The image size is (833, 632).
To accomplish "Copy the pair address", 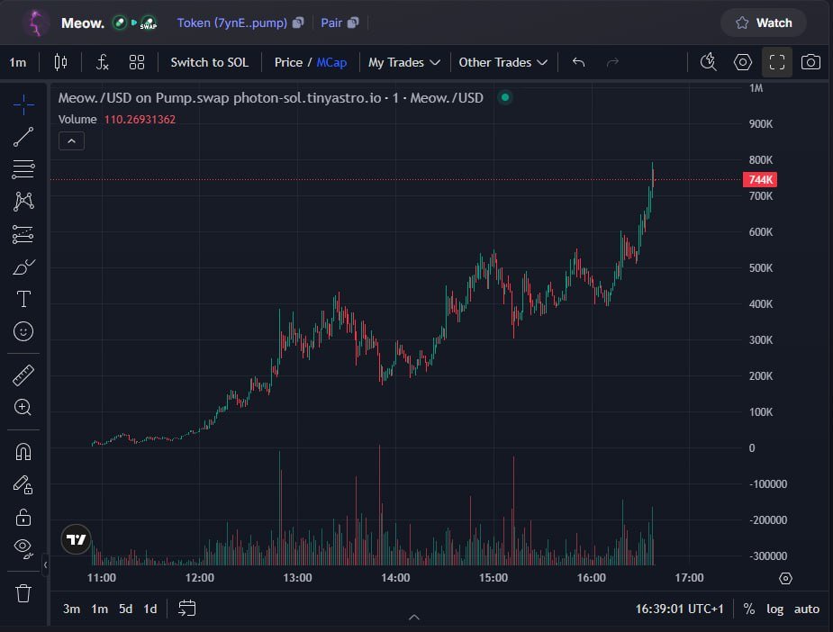I will click(353, 23).
